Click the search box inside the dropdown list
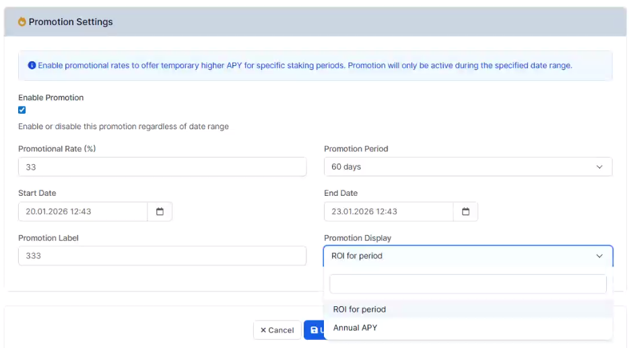The width and height of the screenshot is (629, 348). [x=467, y=284]
